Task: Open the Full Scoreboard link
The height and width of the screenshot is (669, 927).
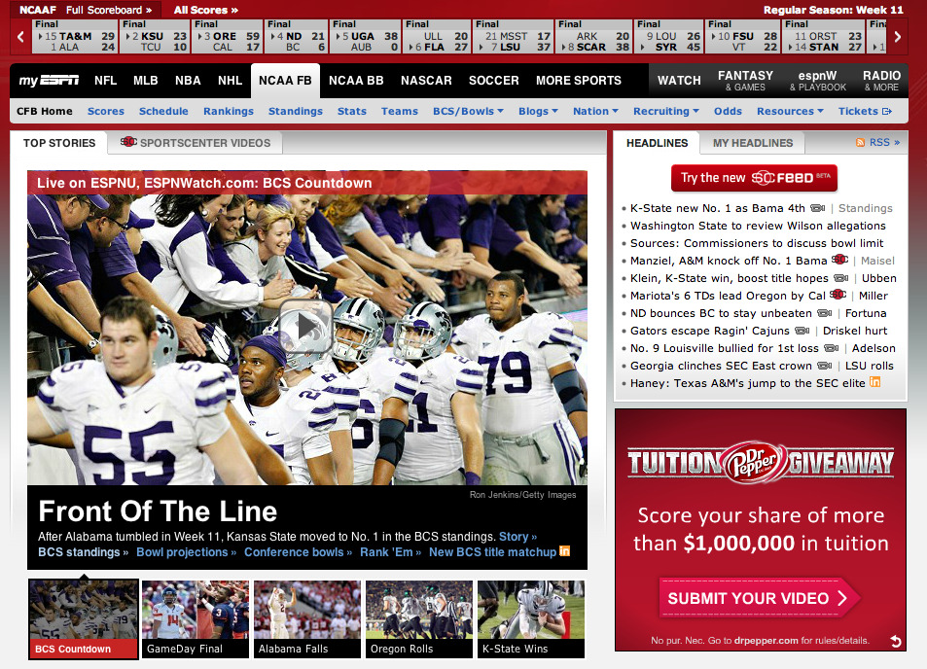Action: coord(109,10)
